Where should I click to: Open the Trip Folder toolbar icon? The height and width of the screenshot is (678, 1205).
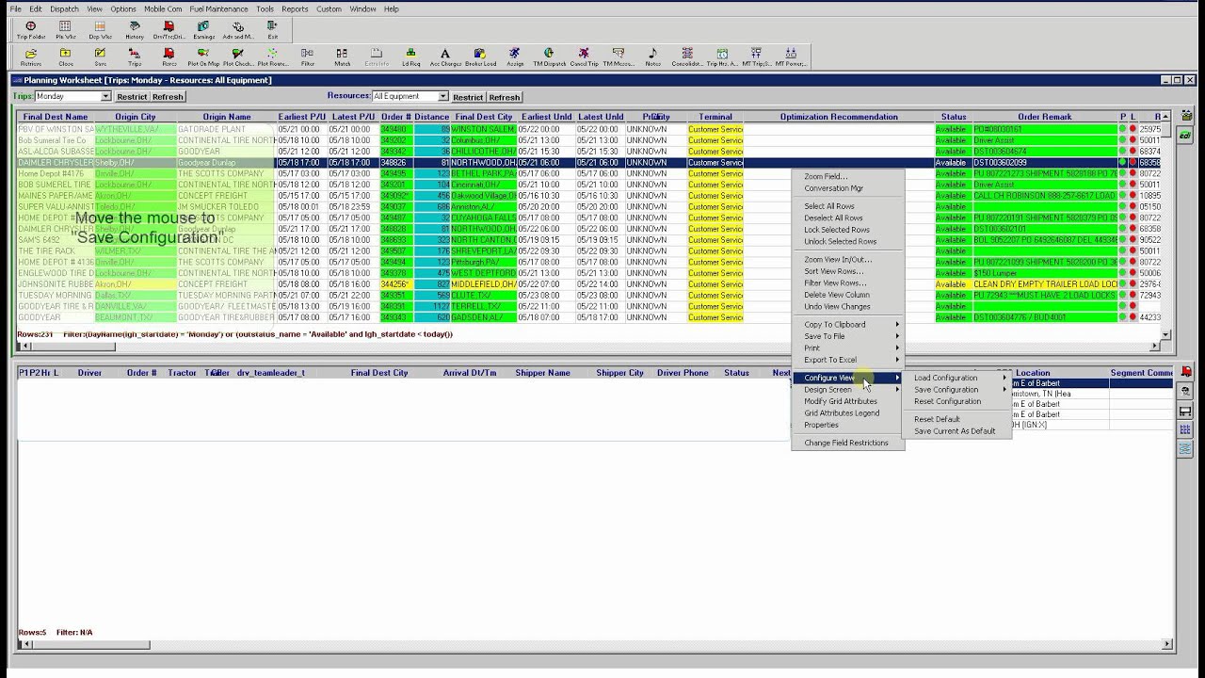[31, 30]
